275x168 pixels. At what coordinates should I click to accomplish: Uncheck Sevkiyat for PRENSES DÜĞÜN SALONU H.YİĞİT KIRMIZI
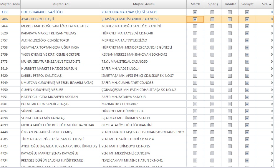click(247, 160)
